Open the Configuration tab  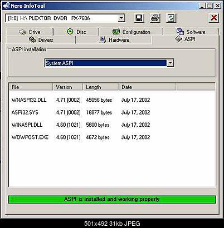tap(132, 32)
